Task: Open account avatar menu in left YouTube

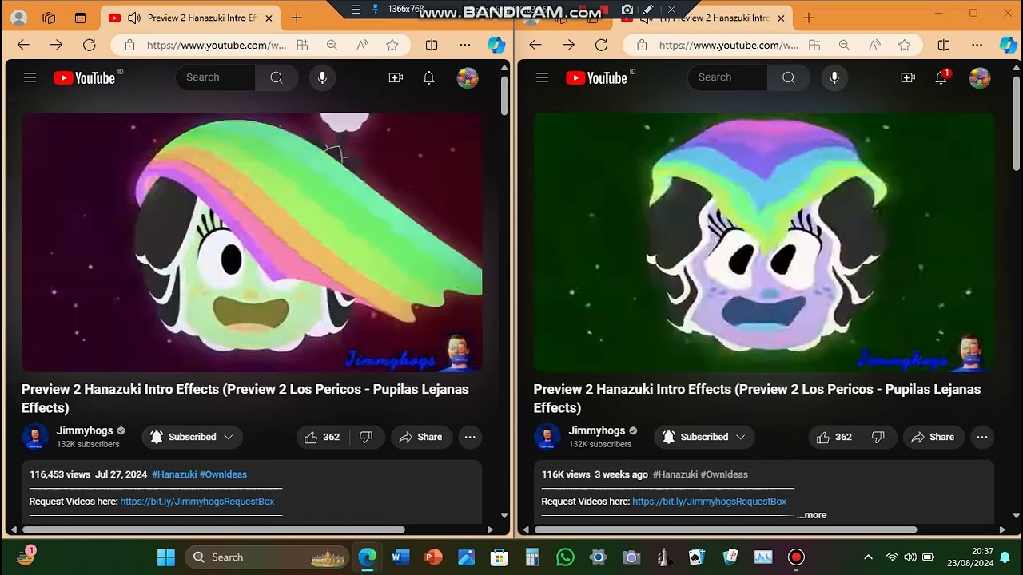Action: click(x=468, y=77)
